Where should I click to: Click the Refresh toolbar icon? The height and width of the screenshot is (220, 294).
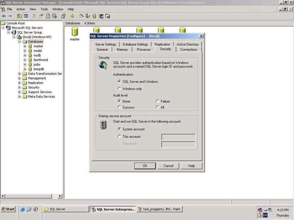point(48,16)
